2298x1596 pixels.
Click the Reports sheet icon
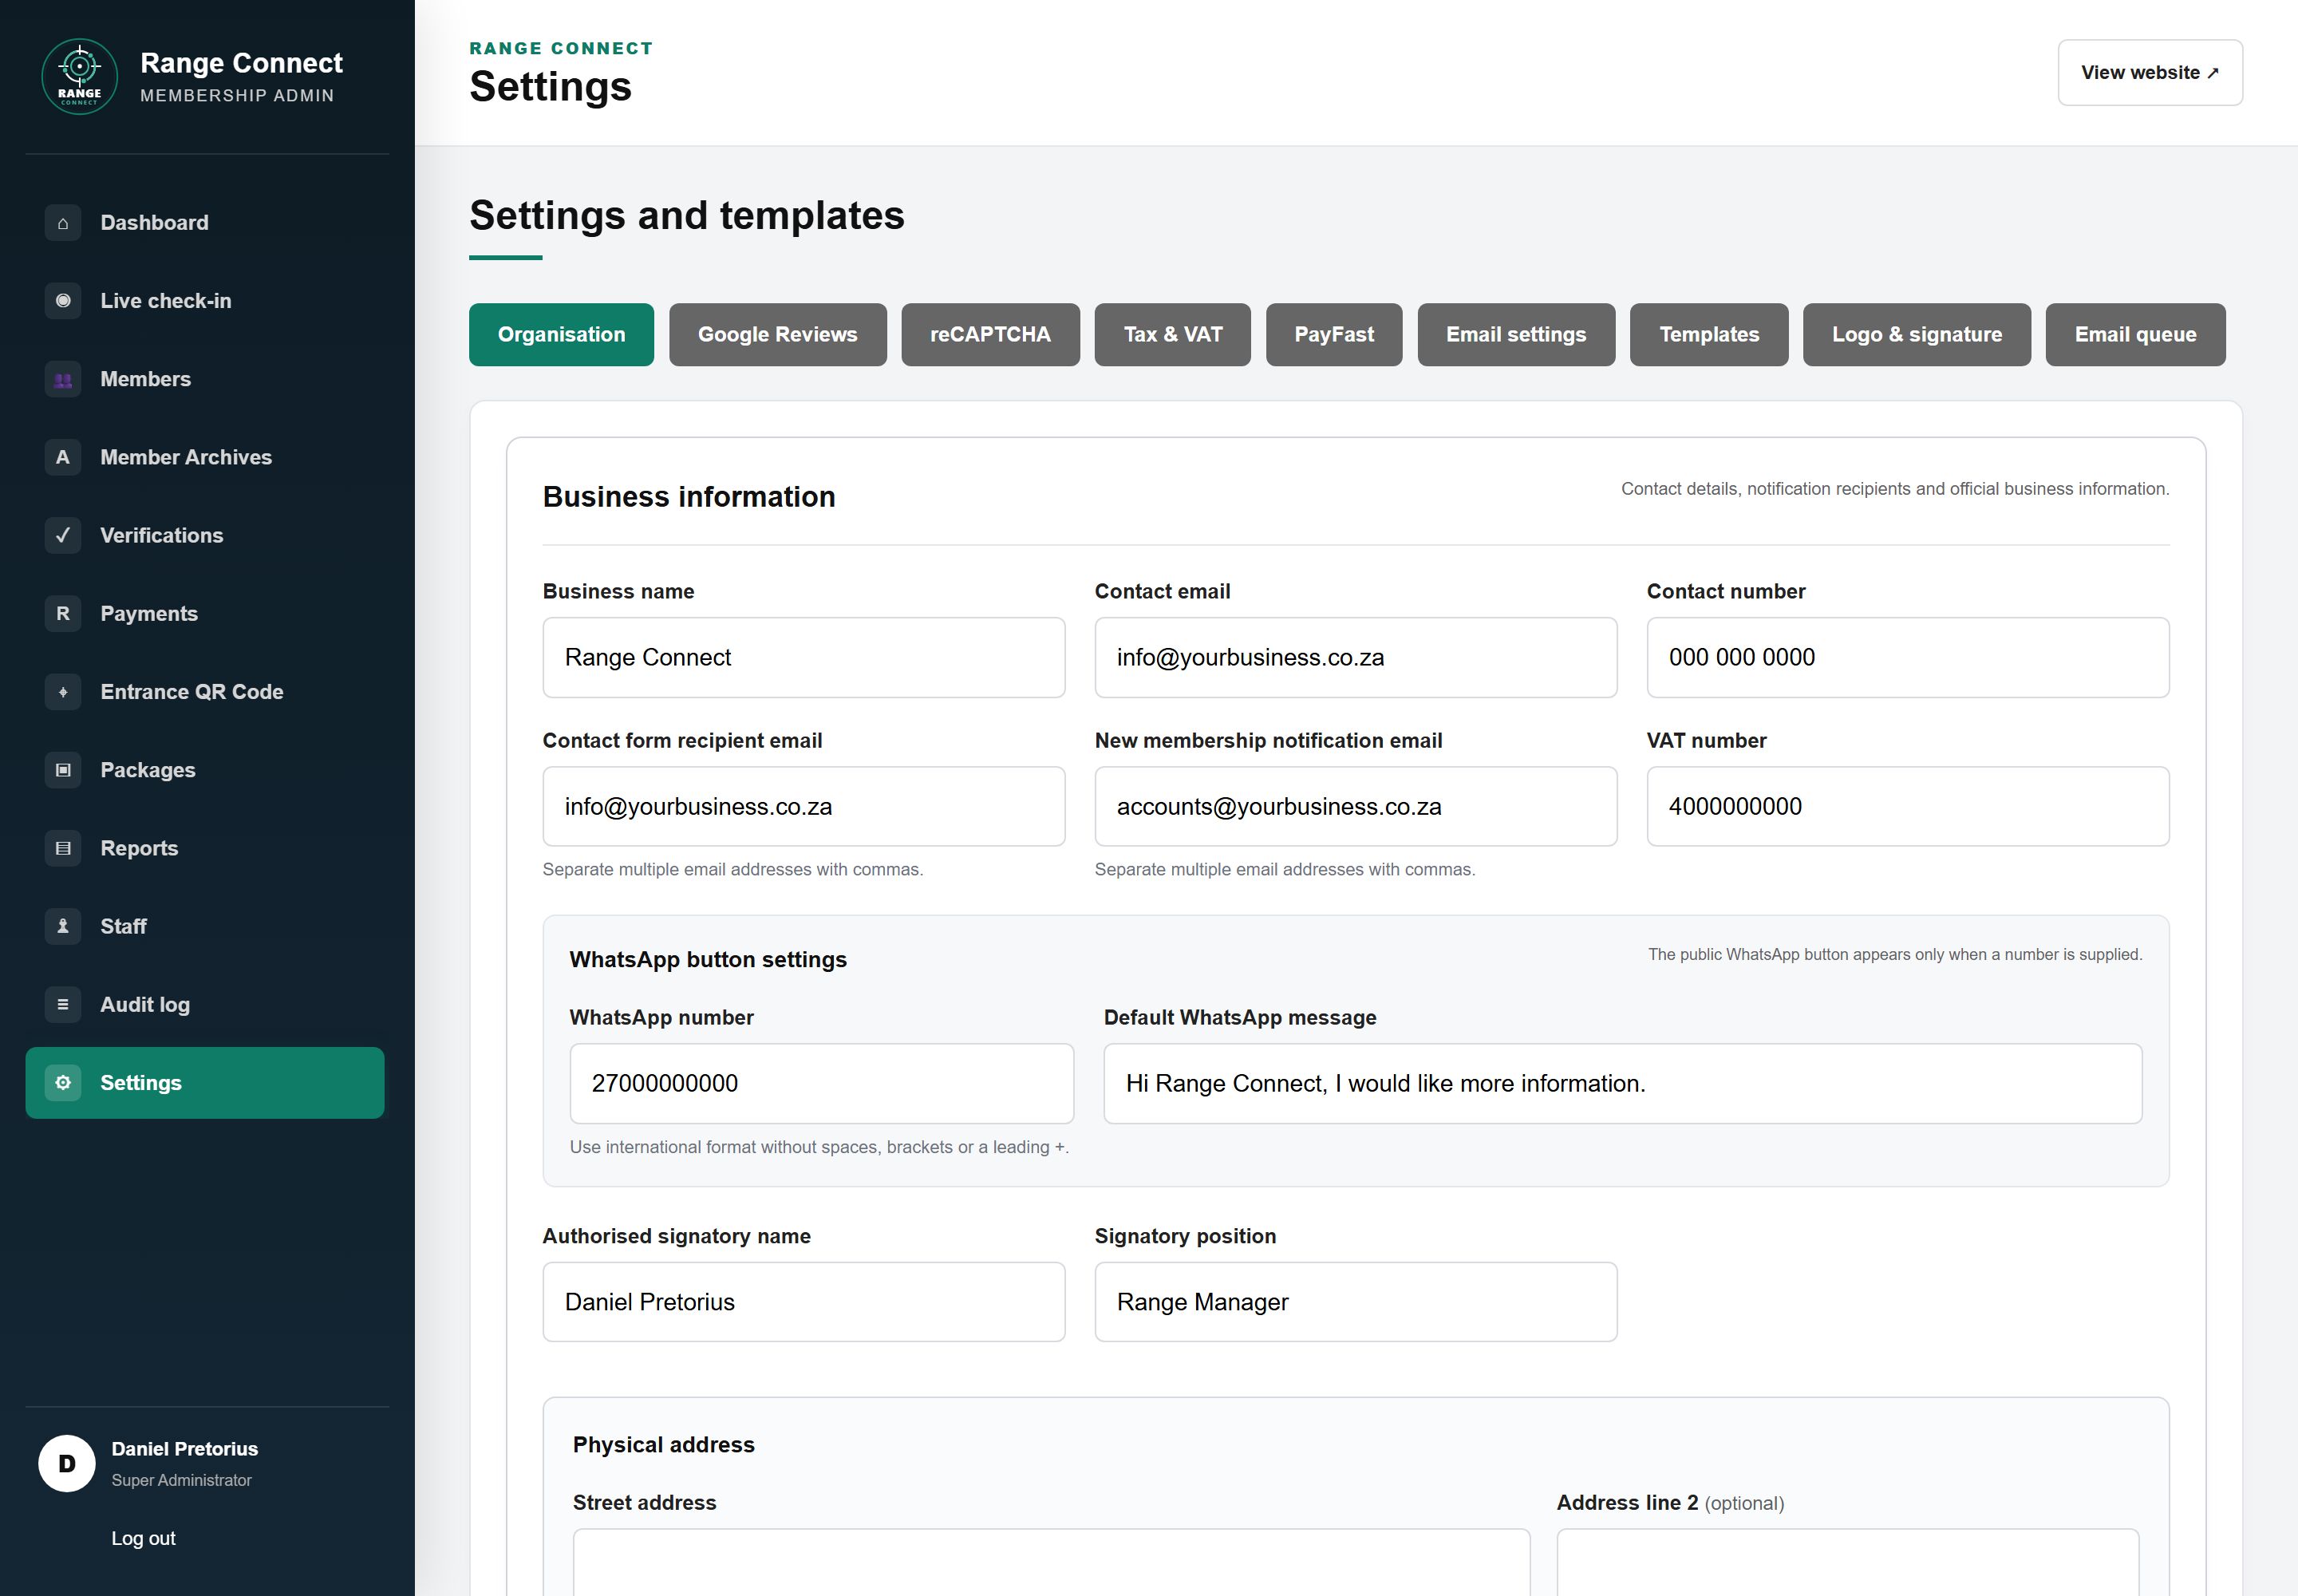point(63,848)
